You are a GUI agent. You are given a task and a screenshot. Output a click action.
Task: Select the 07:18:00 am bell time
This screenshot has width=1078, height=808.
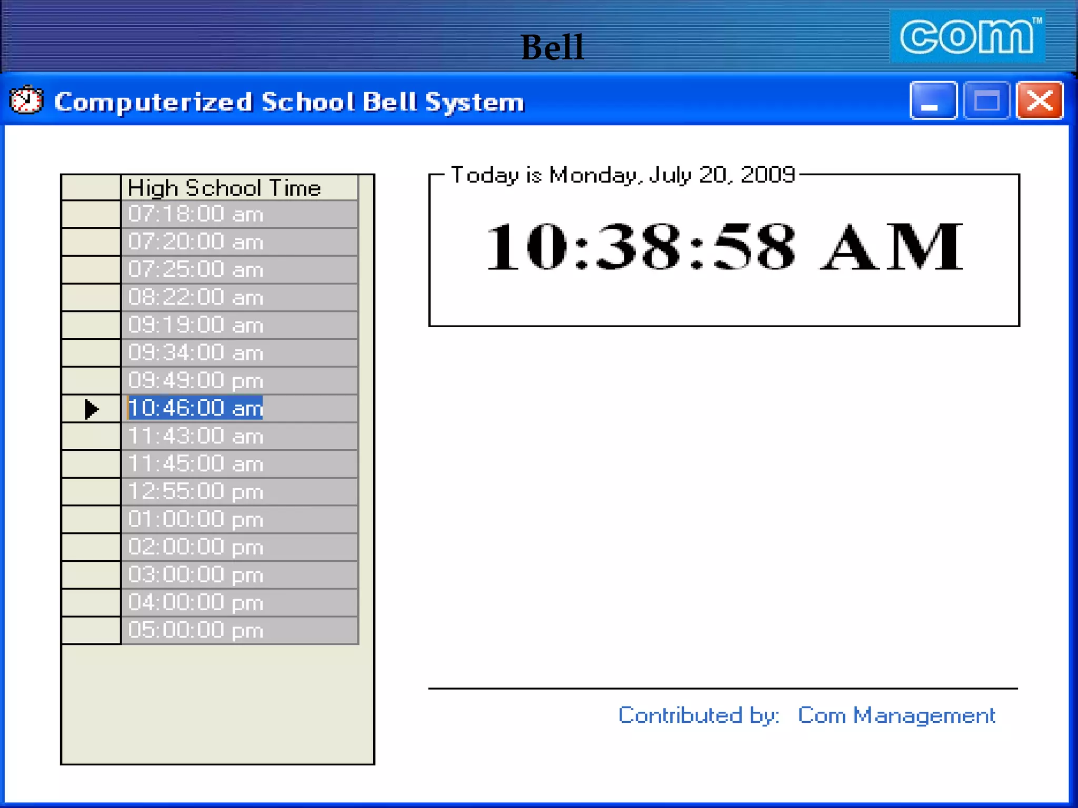click(x=239, y=214)
